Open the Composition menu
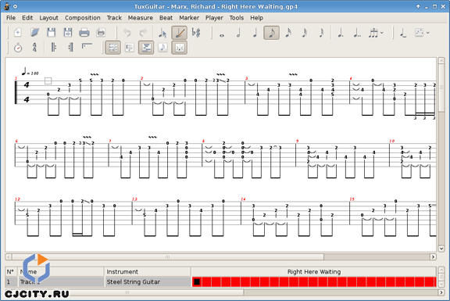The image size is (450, 301). [x=83, y=18]
